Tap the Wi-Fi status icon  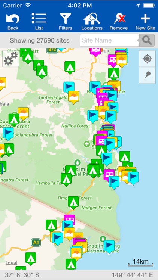coord(28,5)
